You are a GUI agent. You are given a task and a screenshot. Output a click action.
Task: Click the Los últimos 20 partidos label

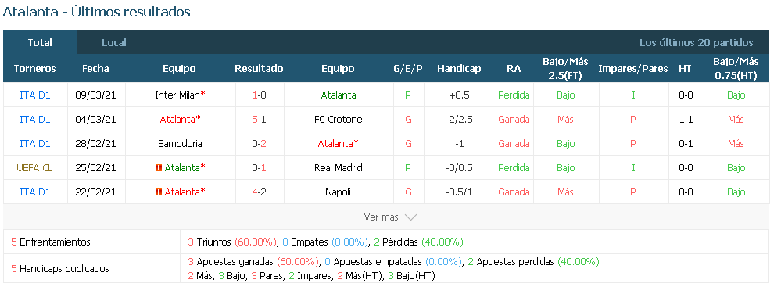[x=697, y=42]
